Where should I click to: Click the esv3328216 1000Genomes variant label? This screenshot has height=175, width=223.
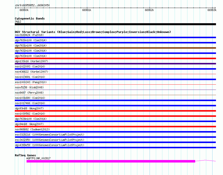coord(50,135)
